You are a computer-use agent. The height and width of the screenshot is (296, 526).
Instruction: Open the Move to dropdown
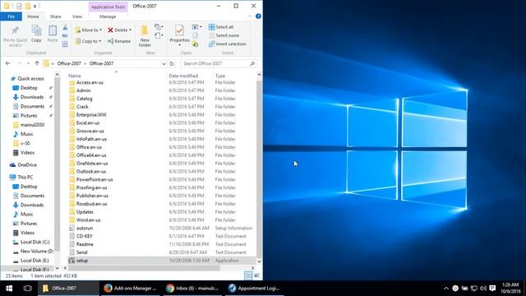[x=89, y=30]
